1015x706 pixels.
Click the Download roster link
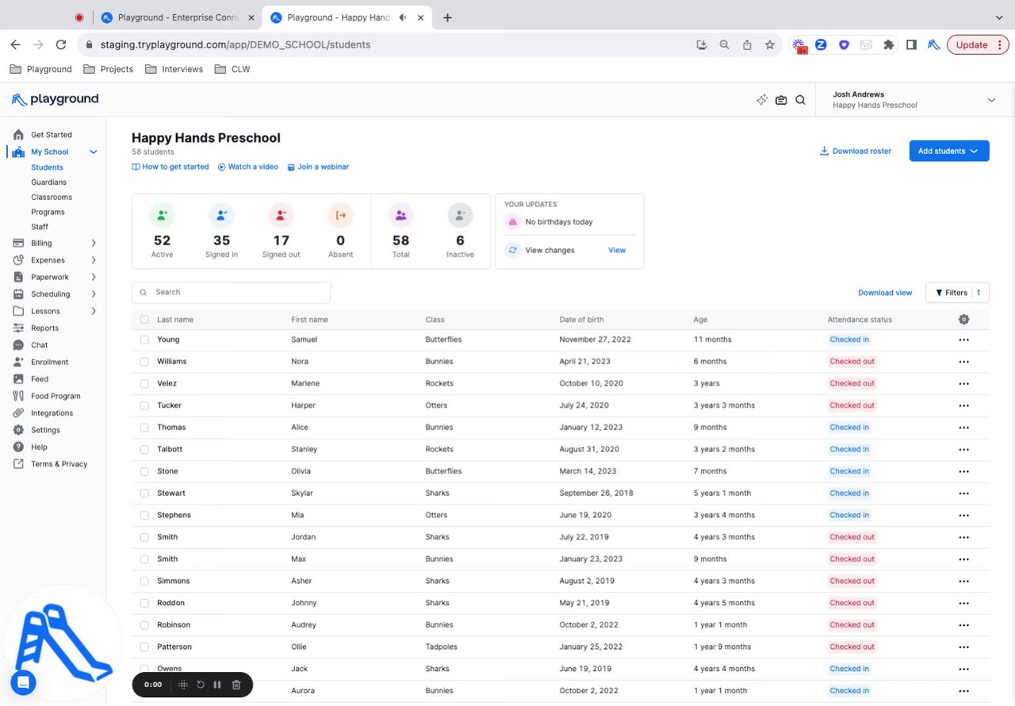pos(856,152)
